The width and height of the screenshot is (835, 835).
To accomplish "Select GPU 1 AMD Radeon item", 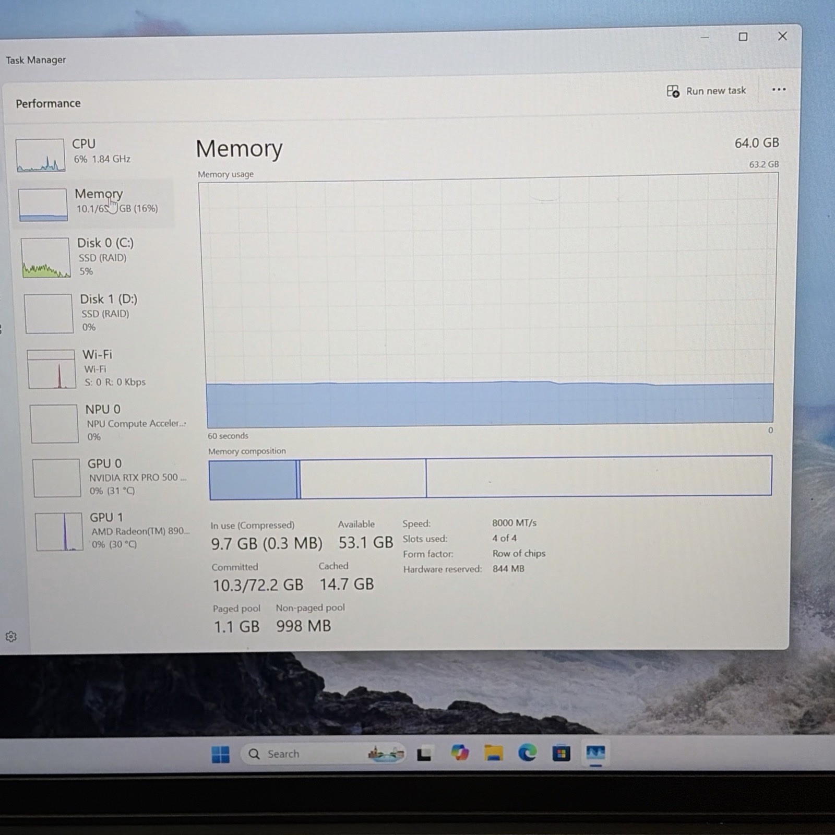I will (x=112, y=531).
